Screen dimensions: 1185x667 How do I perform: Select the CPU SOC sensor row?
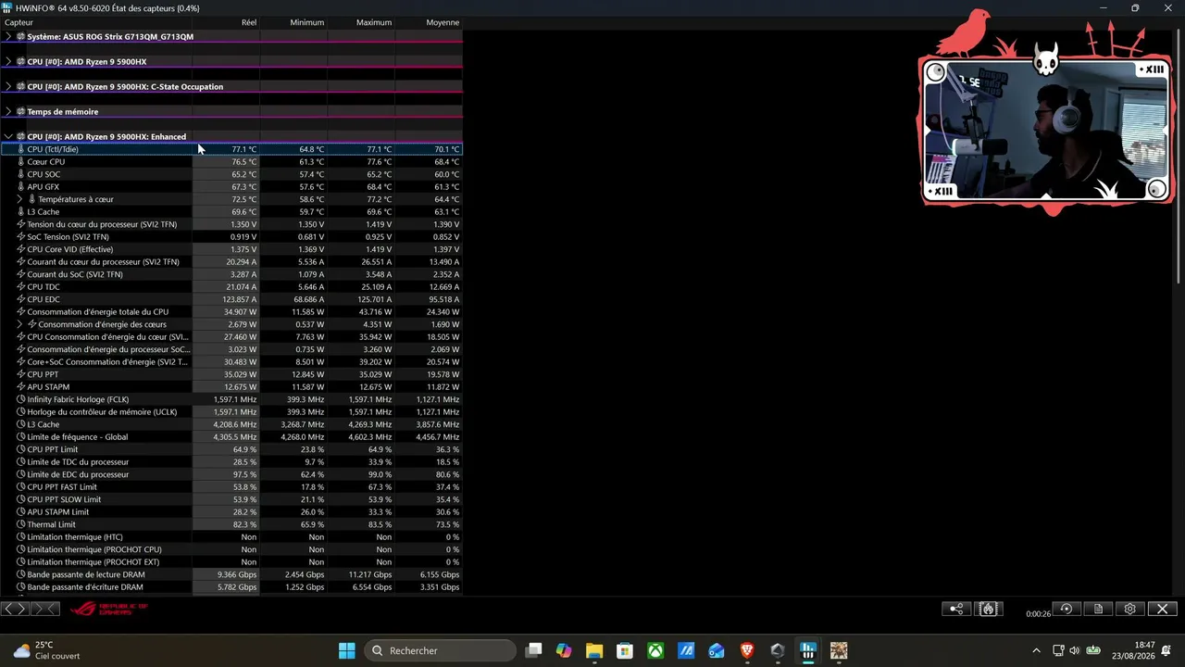tap(231, 174)
